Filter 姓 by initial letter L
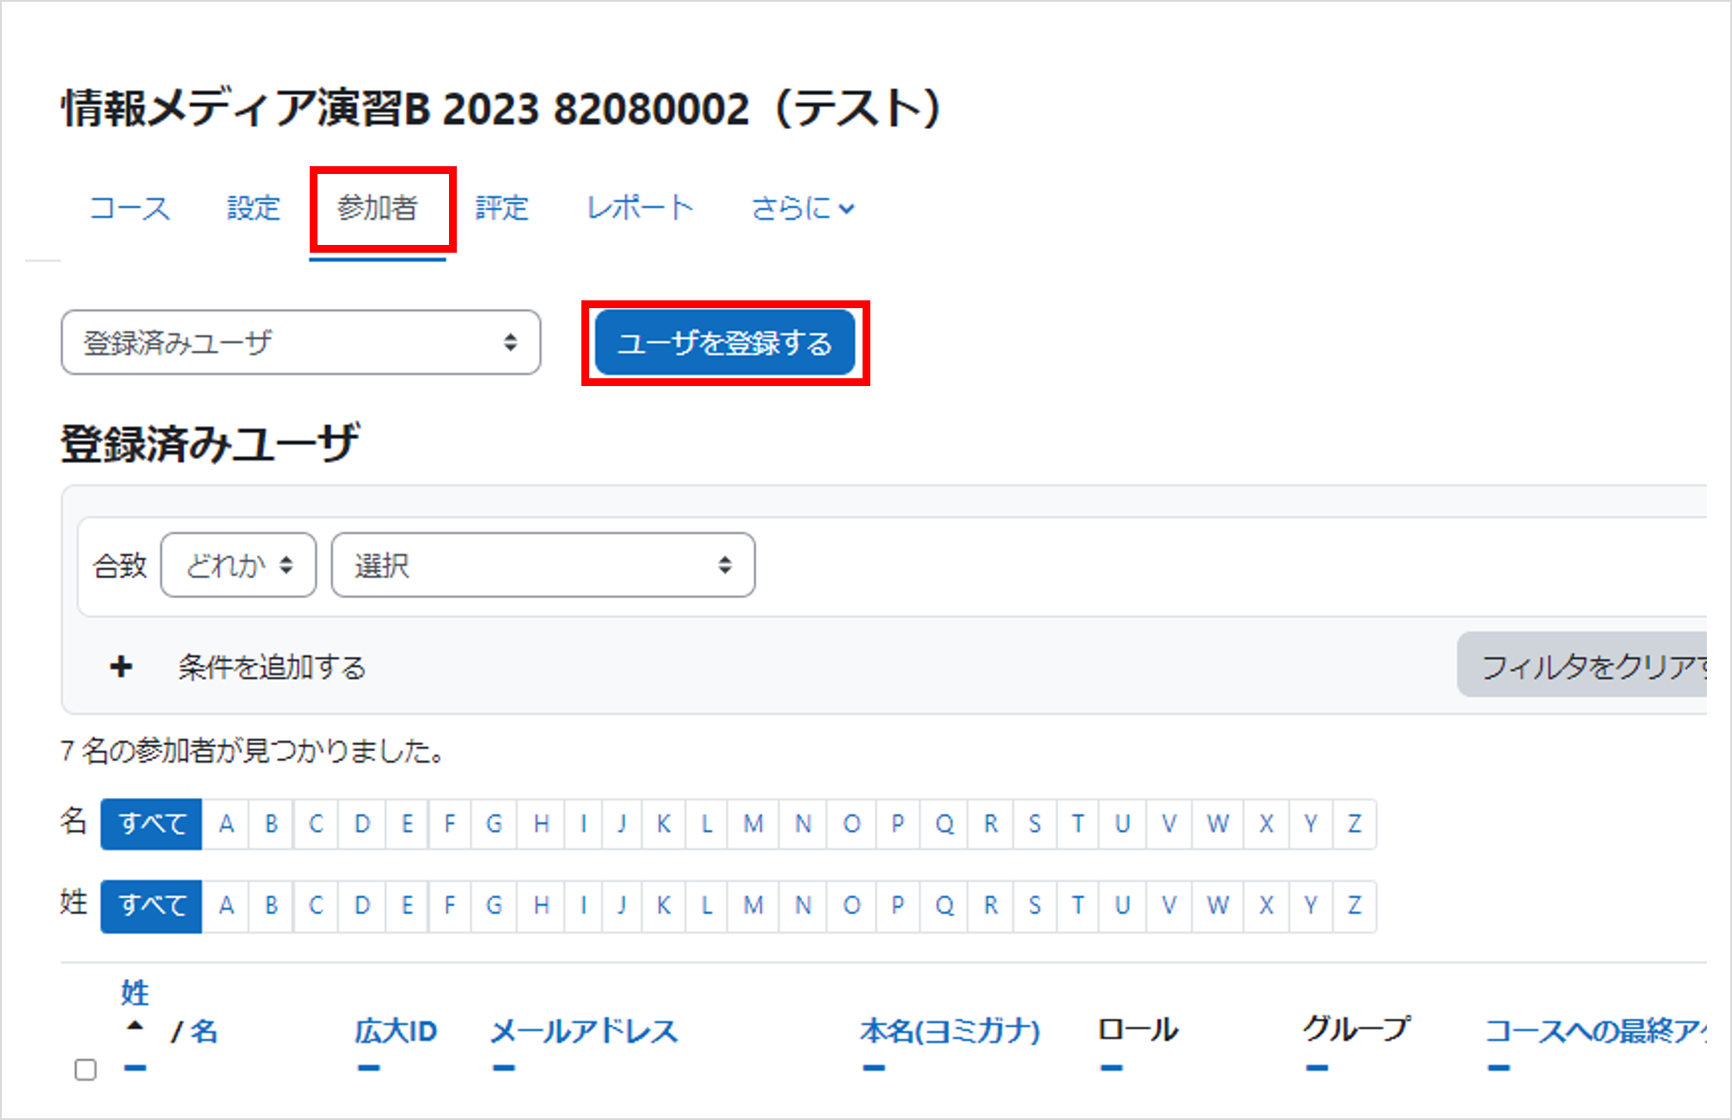This screenshot has width=1732, height=1120. [707, 906]
